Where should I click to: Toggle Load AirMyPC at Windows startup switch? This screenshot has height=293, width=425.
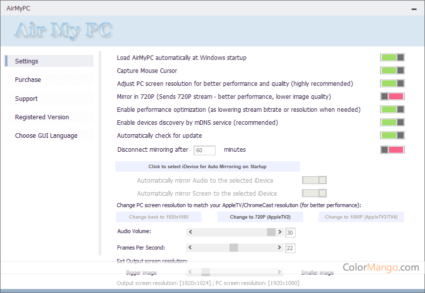pos(392,57)
